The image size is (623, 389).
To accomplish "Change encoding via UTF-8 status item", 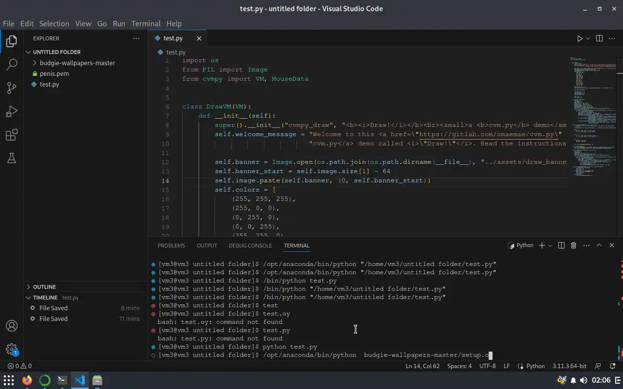I will (x=487, y=366).
